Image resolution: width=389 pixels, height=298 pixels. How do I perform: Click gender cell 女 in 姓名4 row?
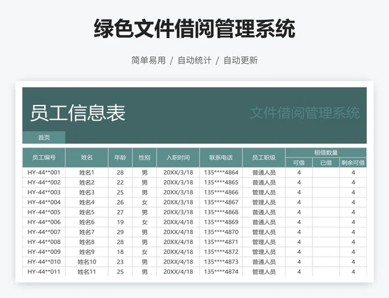pyautogui.click(x=145, y=202)
